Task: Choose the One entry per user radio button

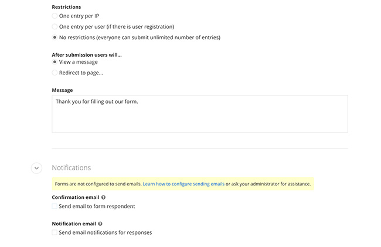Action: tap(55, 26)
